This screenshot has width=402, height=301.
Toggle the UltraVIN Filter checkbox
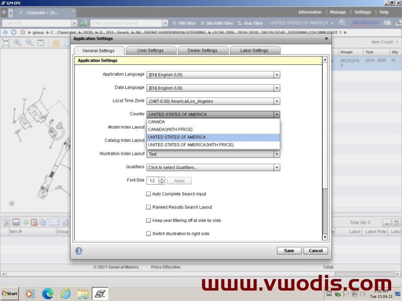point(202,23)
